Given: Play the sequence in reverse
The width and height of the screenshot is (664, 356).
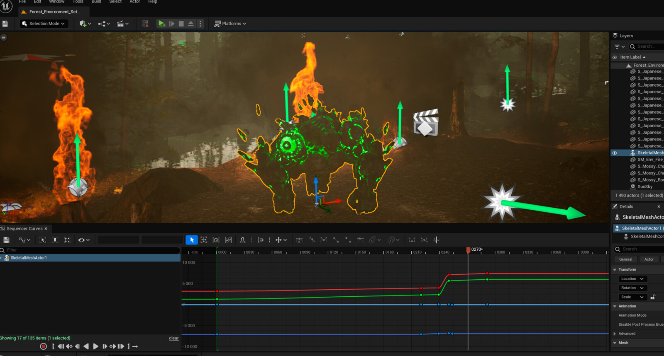Looking at the screenshot, I should [x=86, y=346].
